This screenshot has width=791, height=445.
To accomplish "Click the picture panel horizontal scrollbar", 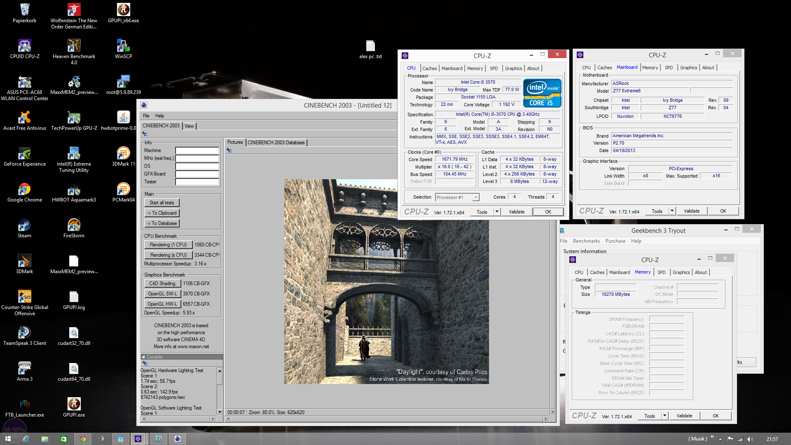I will pyautogui.click(x=386, y=419).
